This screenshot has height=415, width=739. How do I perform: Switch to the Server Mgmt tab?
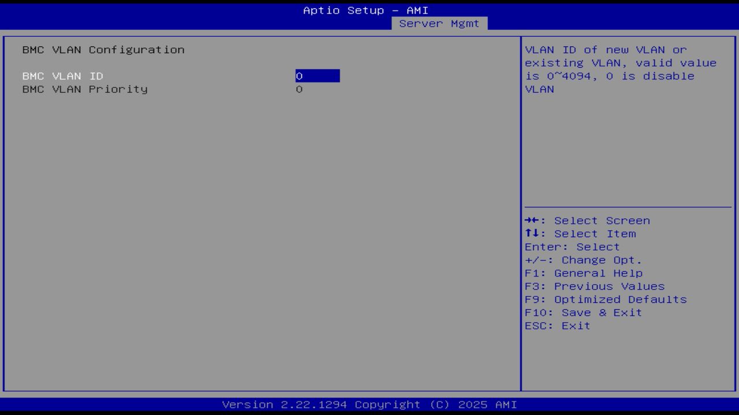(441, 23)
